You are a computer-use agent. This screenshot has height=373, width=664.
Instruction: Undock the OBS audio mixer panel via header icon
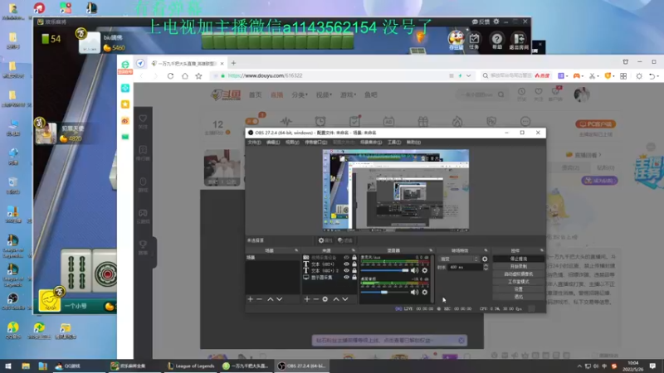[x=431, y=250]
